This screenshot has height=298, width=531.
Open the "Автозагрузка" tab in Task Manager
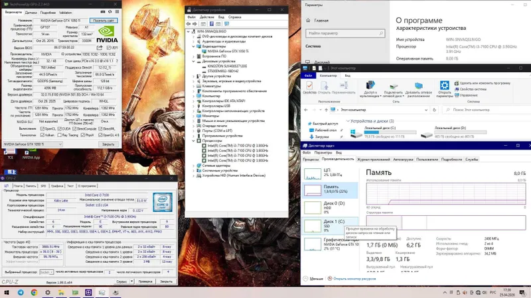(x=403, y=159)
